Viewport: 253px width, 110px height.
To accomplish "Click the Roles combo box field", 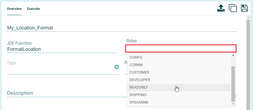I will coord(181,48).
